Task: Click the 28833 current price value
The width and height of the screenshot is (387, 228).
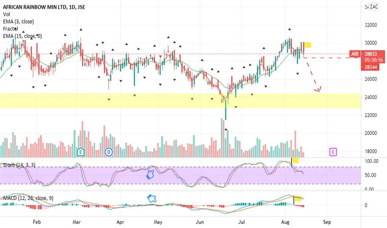Action: coord(371,54)
